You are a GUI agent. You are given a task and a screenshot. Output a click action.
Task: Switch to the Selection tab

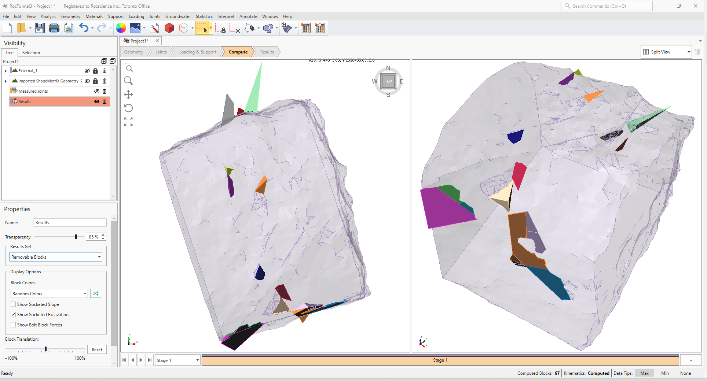(x=31, y=53)
